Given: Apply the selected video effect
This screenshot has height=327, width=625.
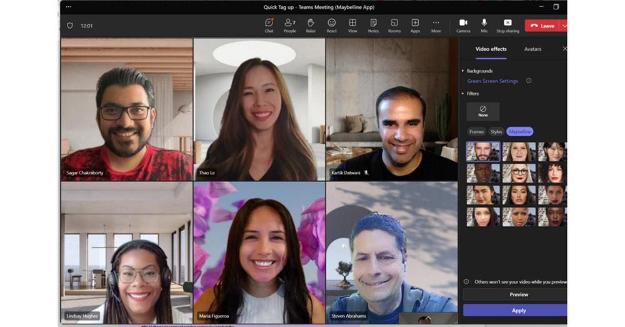Looking at the screenshot, I should point(515,310).
